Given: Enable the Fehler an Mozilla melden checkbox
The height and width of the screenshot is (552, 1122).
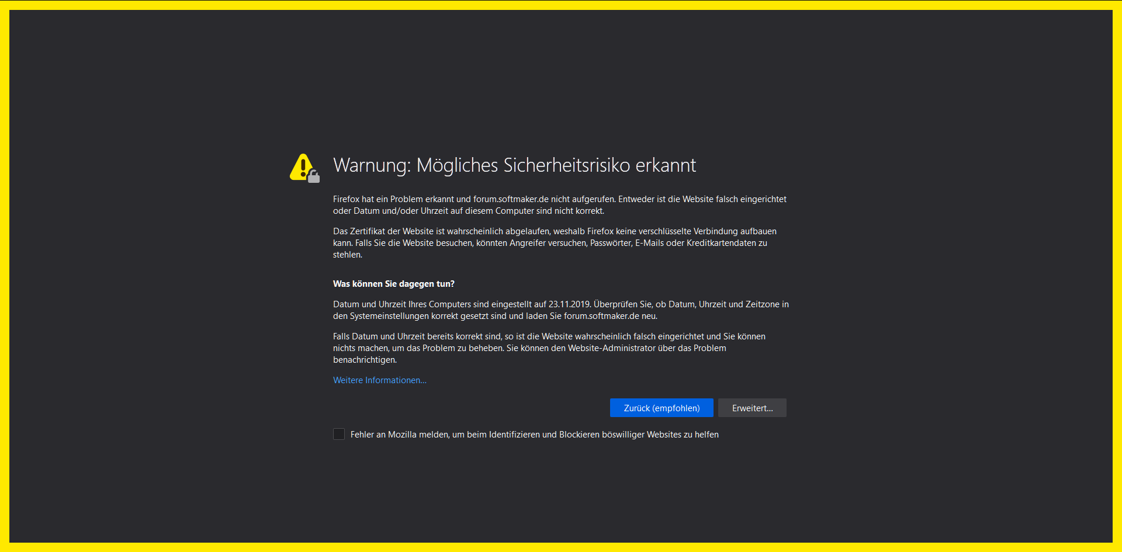Looking at the screenshot, I should point(339,434).
